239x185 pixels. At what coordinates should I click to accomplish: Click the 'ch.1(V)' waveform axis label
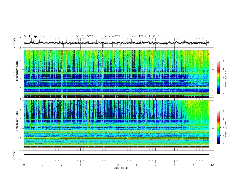pyautogui.click(x=14, y=43)
